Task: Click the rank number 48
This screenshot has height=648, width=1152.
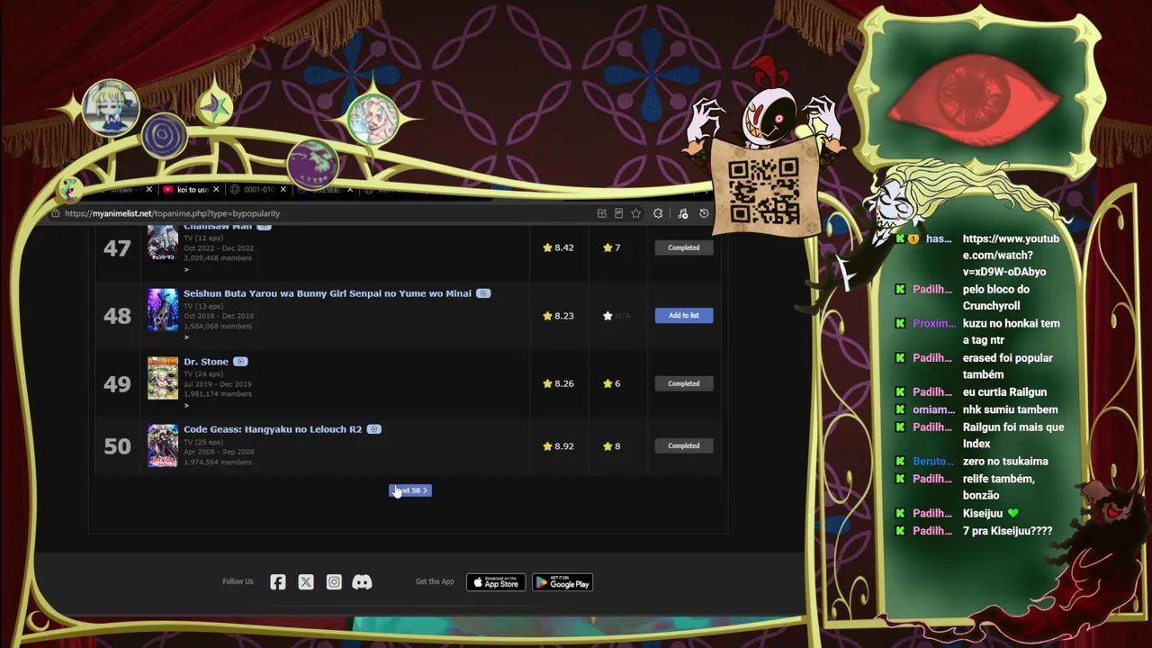Action: tap(117, 316)
